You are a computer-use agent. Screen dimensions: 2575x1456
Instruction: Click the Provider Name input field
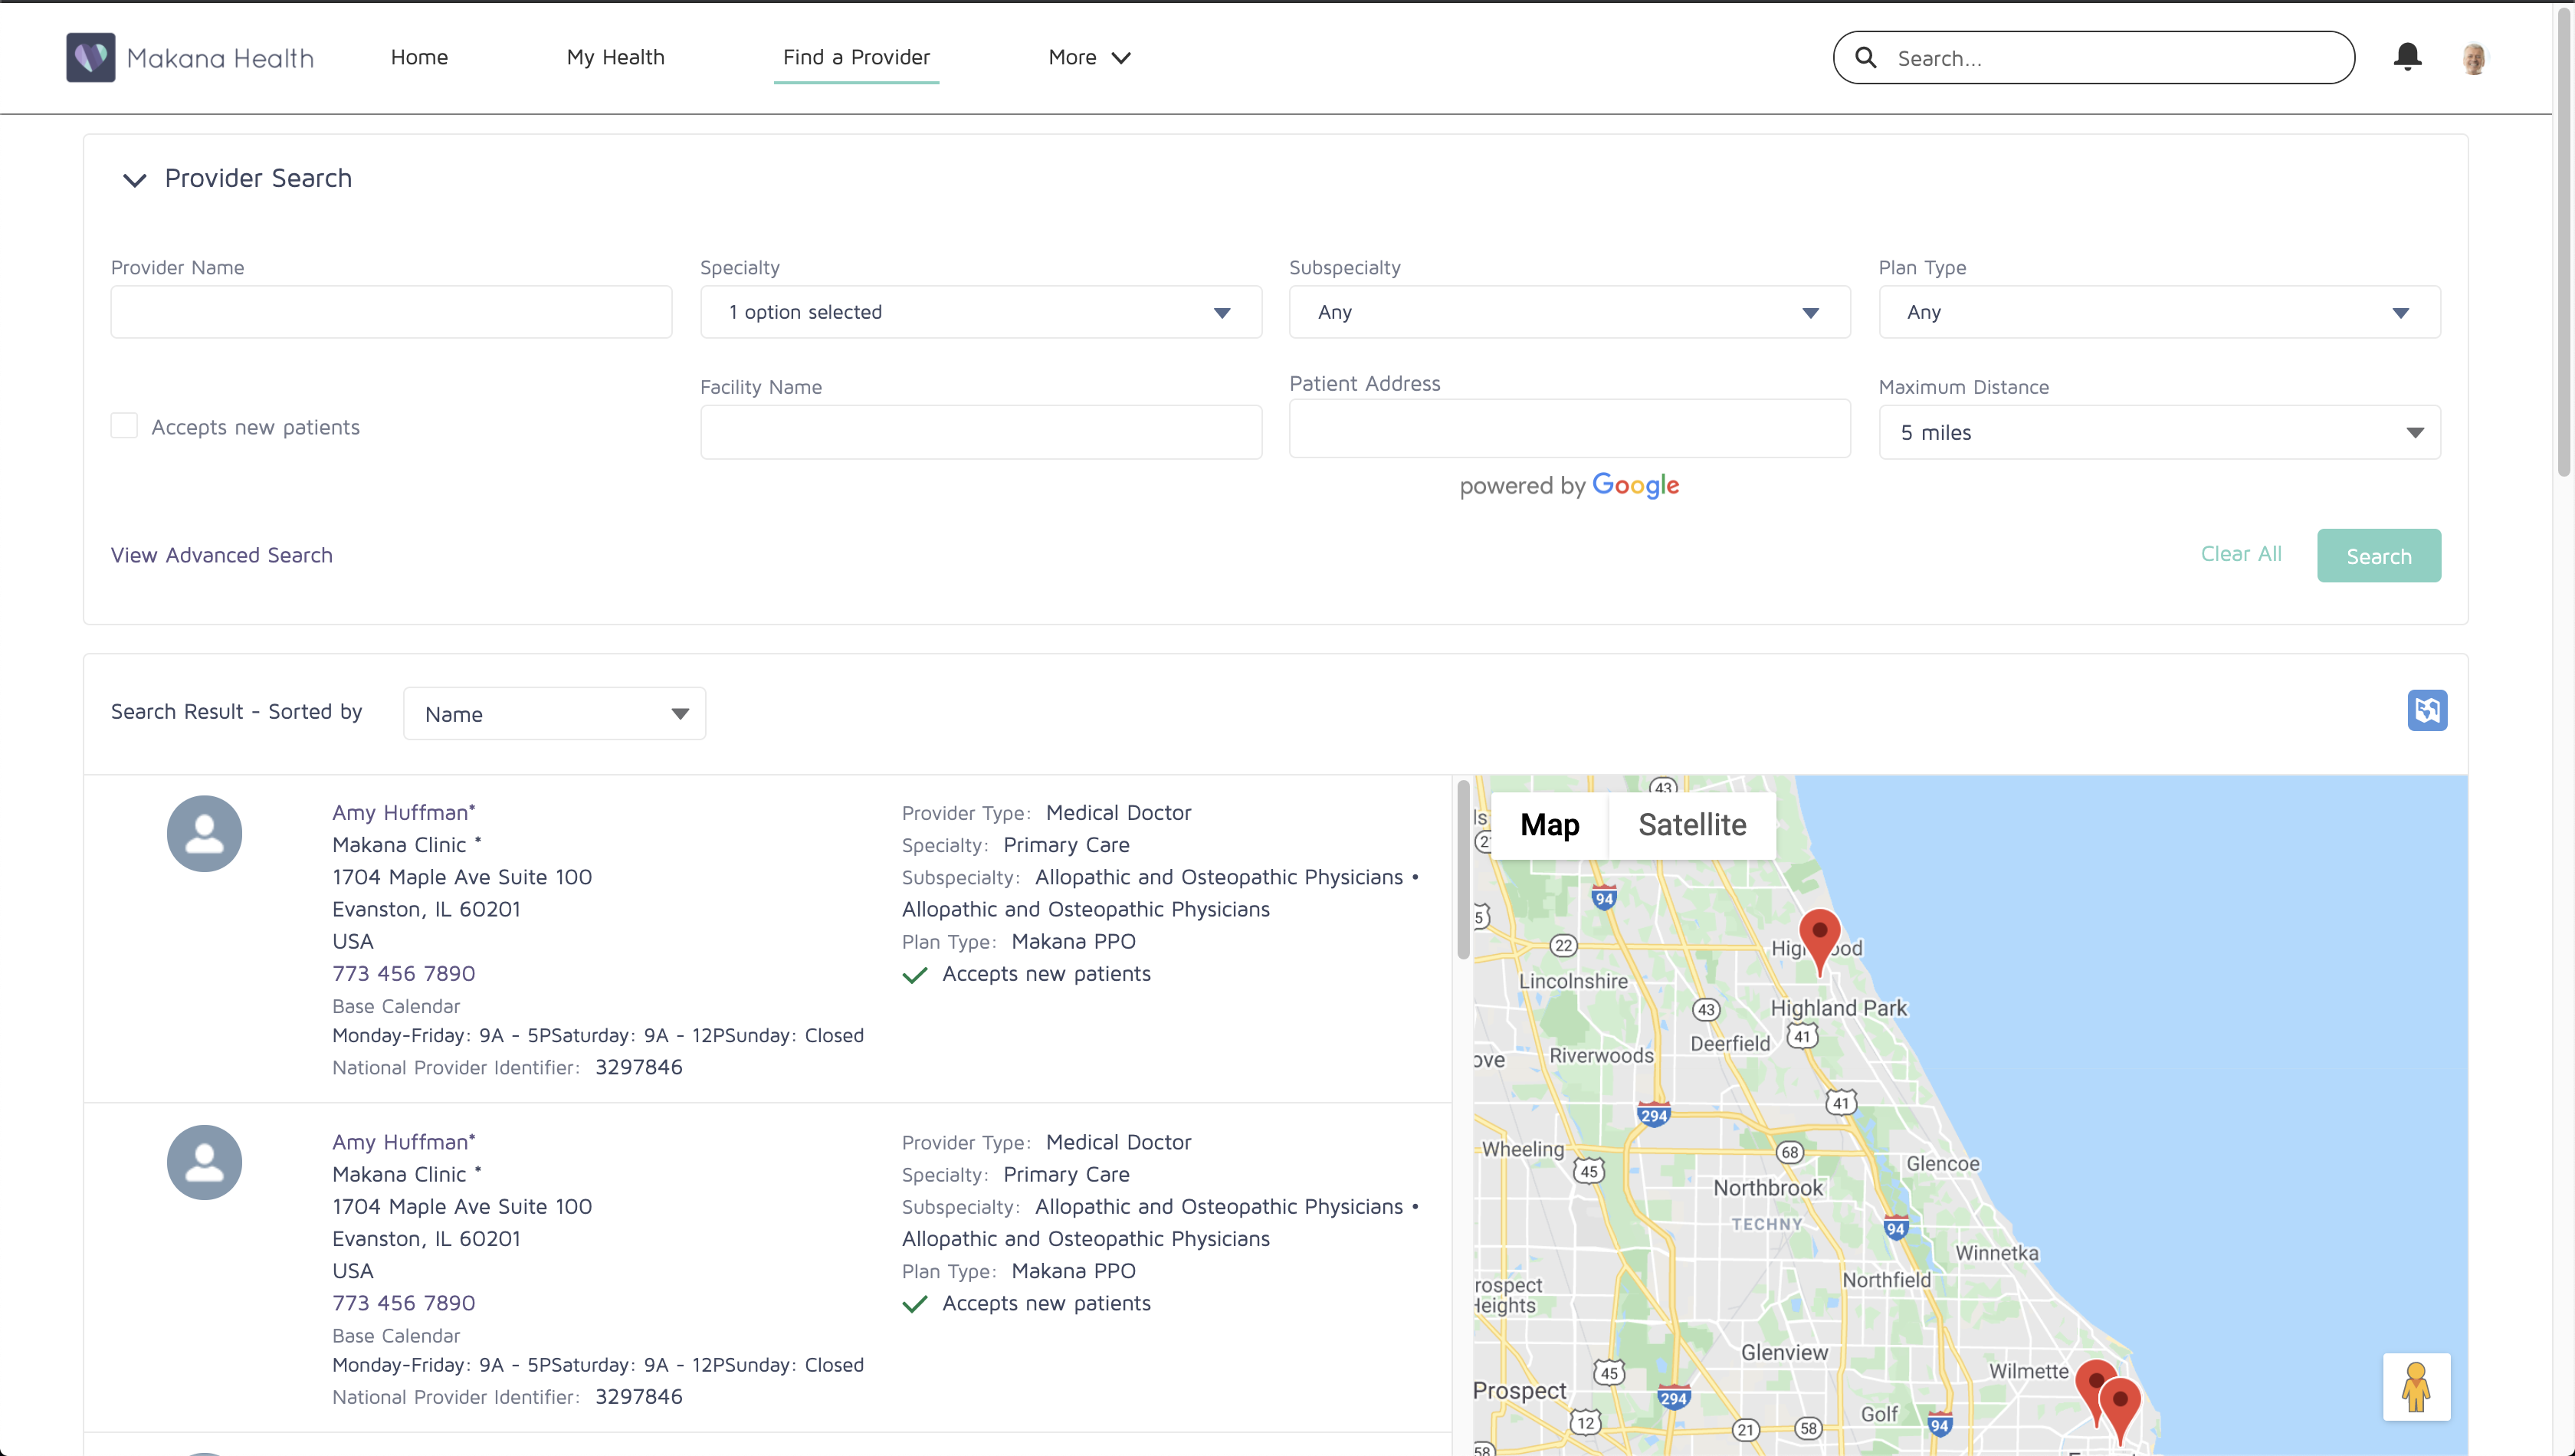tap(391, 312)
